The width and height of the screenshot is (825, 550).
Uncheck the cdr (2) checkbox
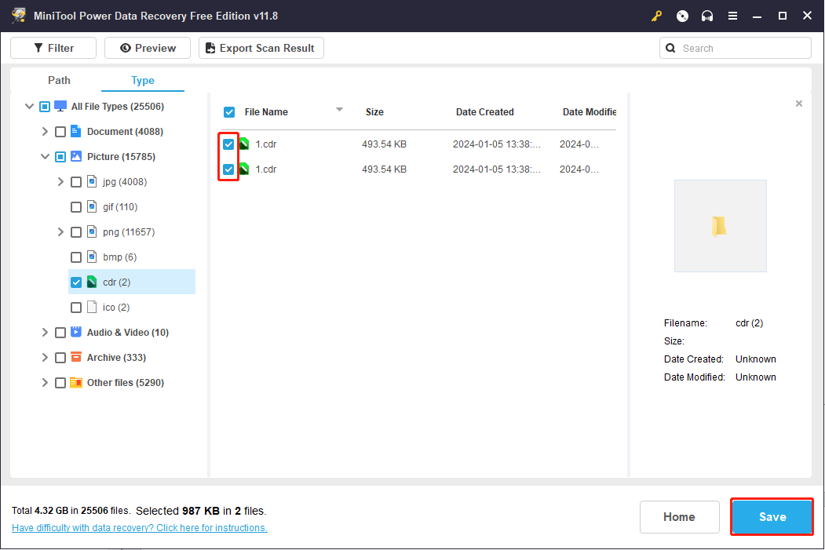click(x=76, y=282)
